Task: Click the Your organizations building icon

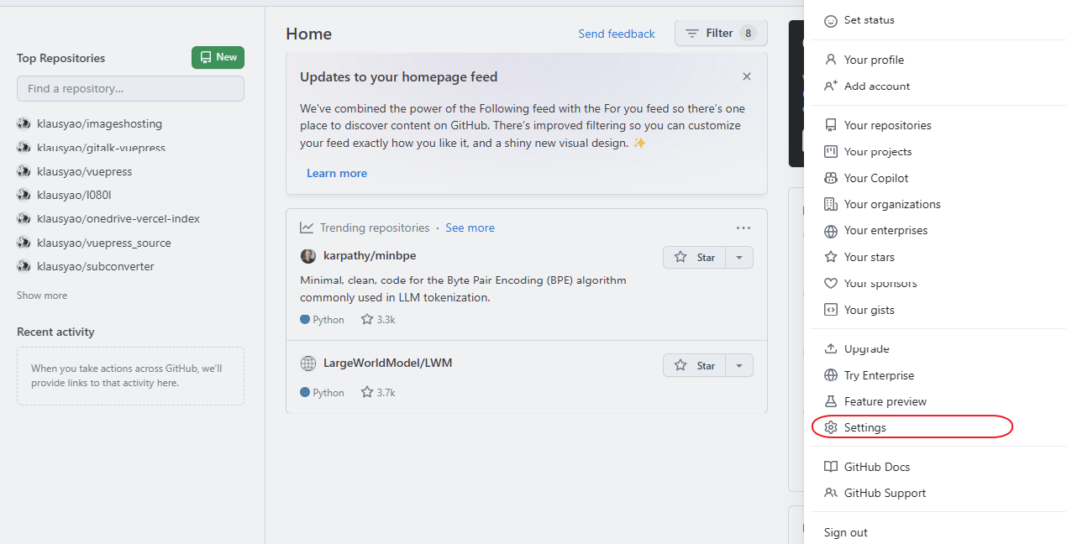Action: 831,204
